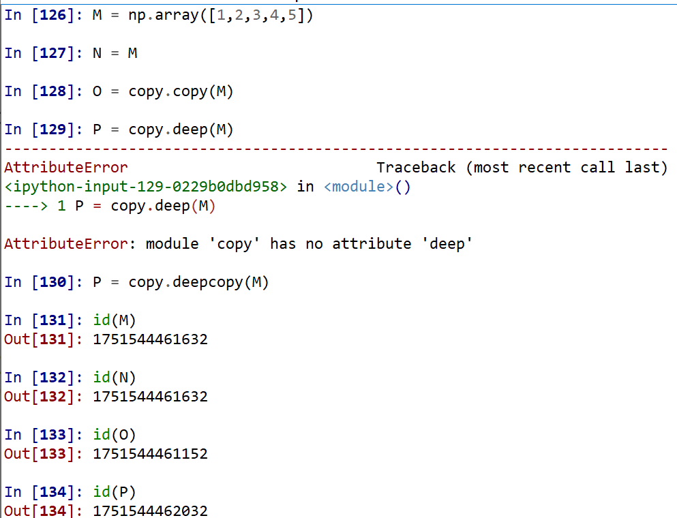
Task: Click 'Traceback (most recent call last)' text
Action: pyautogui.click(x=522, y=168)
